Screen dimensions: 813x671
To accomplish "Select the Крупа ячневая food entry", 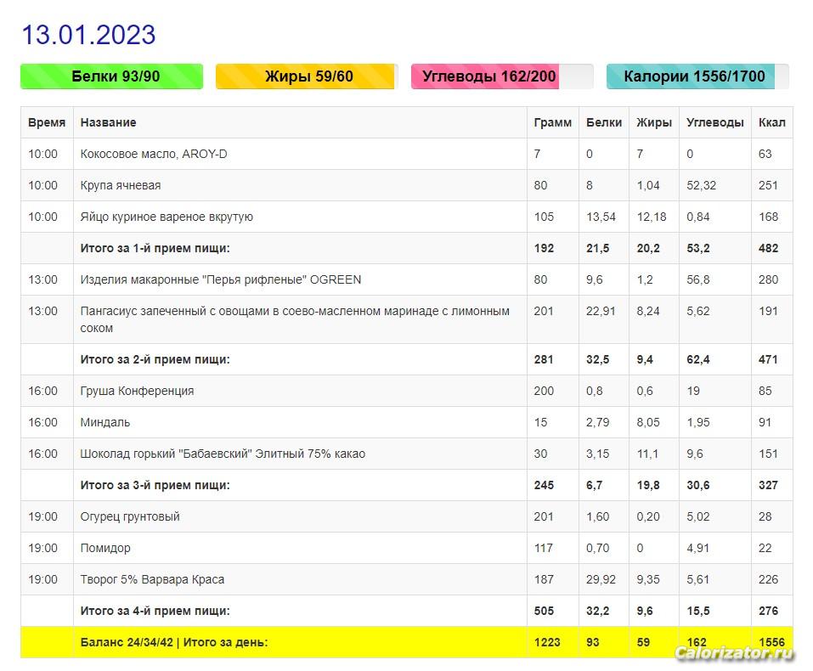I will [x=121, y=185].
